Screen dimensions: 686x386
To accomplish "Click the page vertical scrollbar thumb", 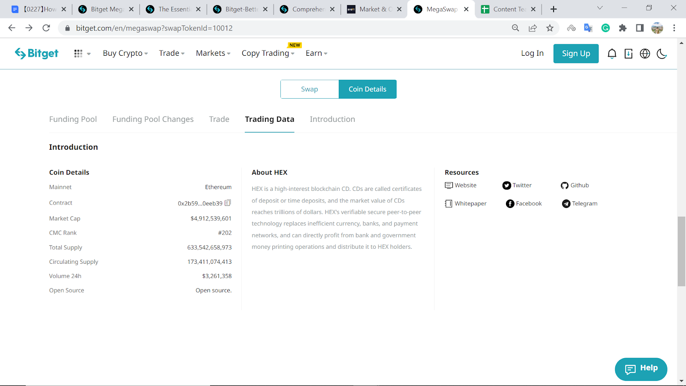I will pos(681,251).
